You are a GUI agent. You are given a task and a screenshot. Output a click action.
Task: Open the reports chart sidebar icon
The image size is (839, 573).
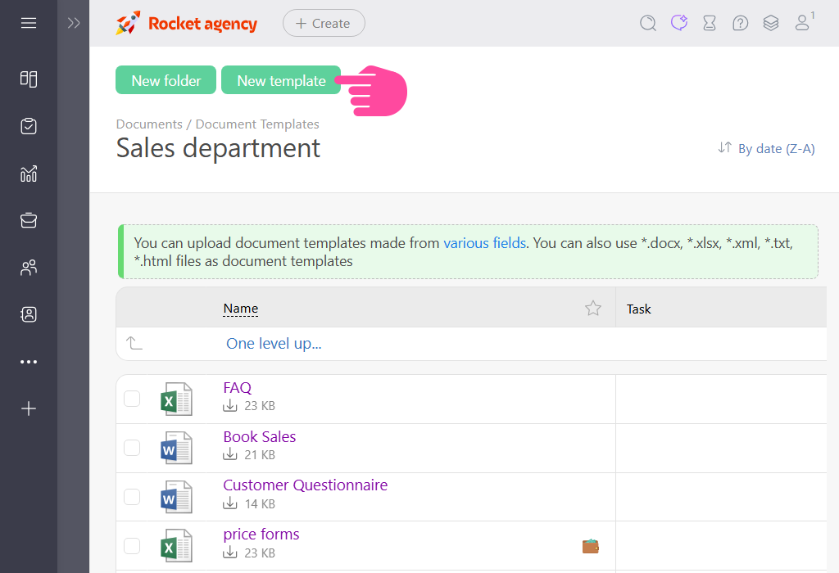pyautogui.click(x=29, y=174)
